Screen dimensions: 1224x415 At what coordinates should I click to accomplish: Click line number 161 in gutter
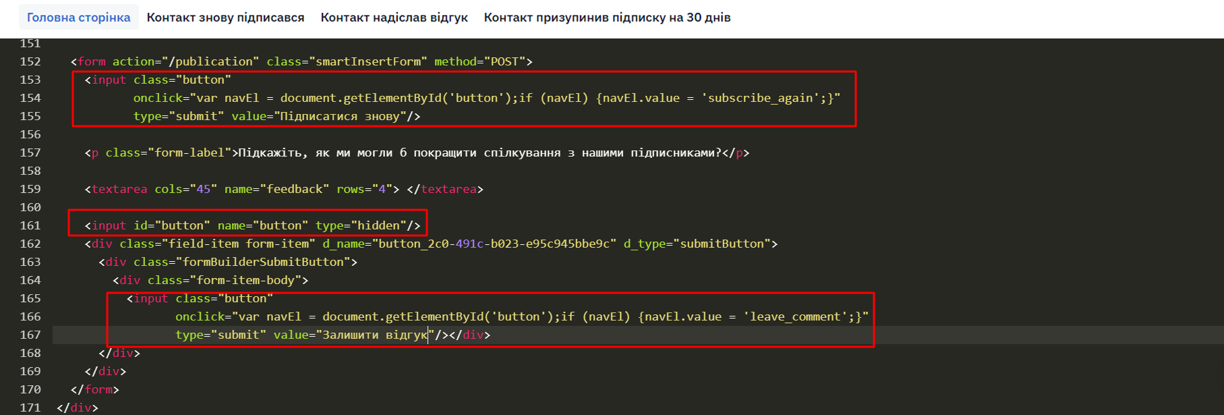tap(30, 225)
